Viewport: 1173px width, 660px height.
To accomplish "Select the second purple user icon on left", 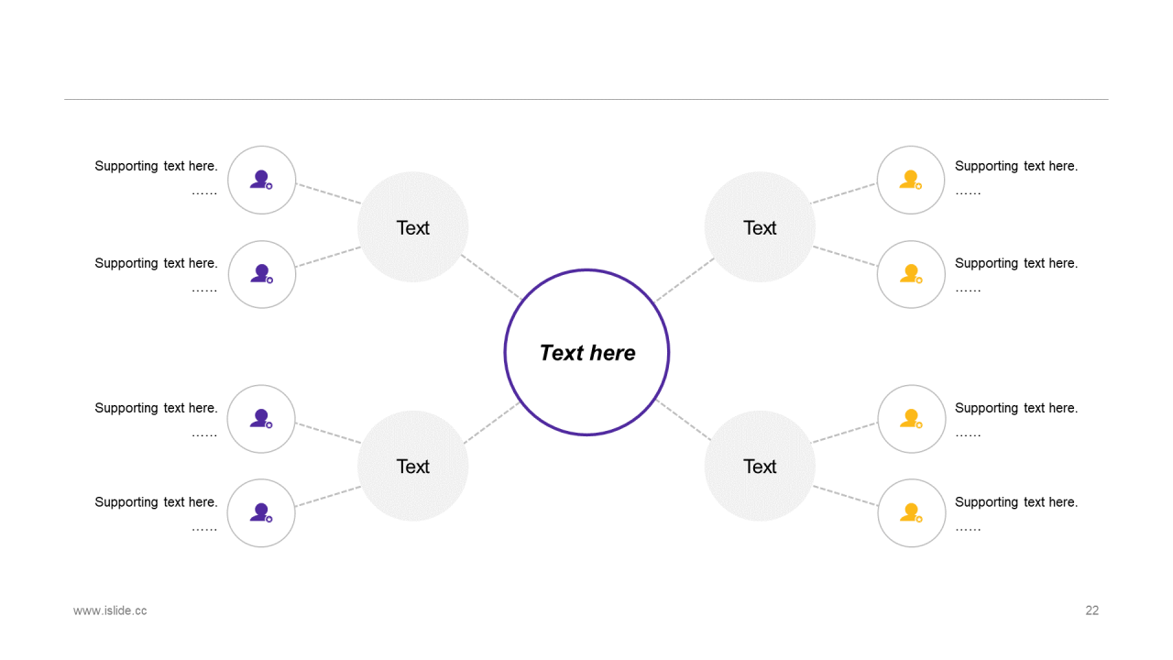I will tap(262, 274).
